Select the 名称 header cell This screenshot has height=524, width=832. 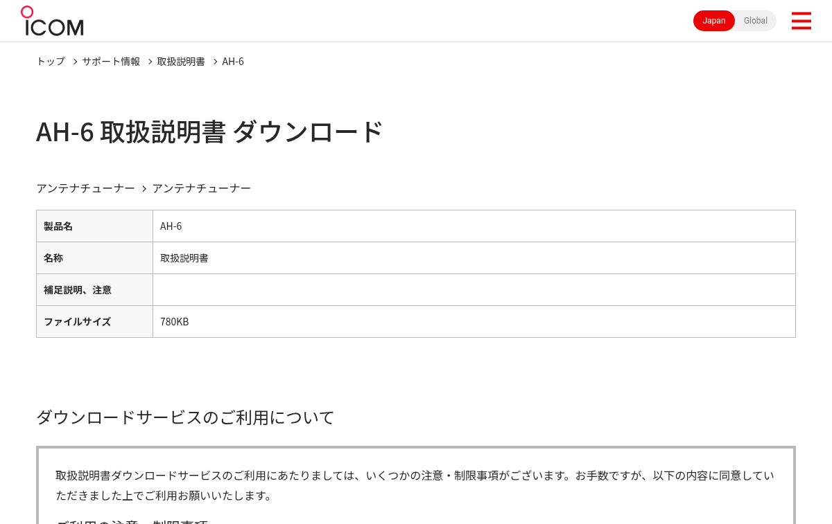(x=94, y=258)
